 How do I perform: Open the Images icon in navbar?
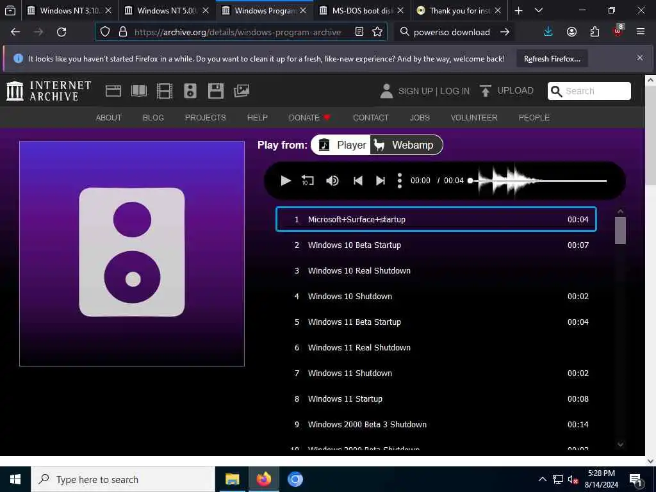pos(242,91)
